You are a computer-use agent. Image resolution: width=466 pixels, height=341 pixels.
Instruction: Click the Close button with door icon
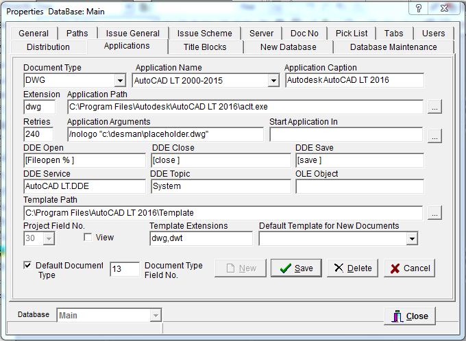[410, 316]
